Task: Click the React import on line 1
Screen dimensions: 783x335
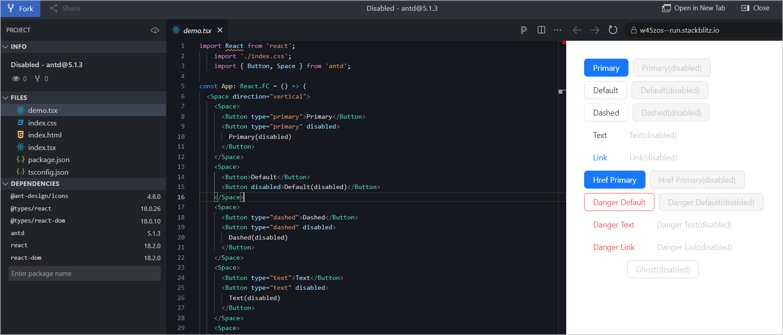Action: (234, 46)
